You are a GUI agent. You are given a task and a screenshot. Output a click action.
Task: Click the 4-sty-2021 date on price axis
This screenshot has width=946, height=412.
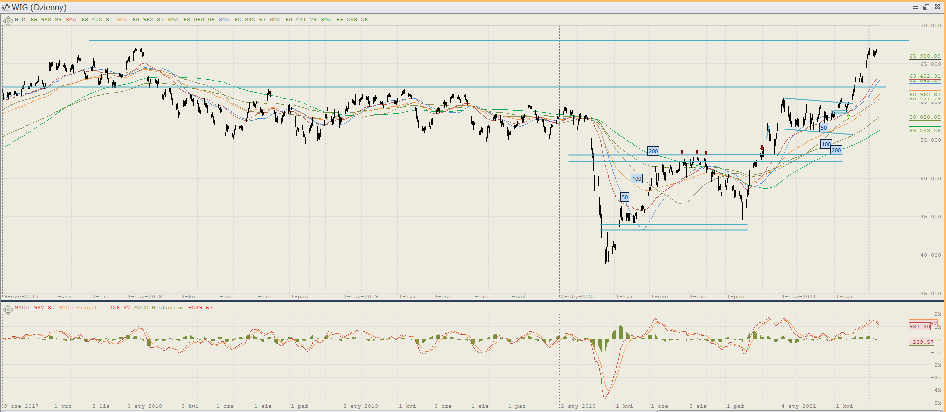[799, 297]
